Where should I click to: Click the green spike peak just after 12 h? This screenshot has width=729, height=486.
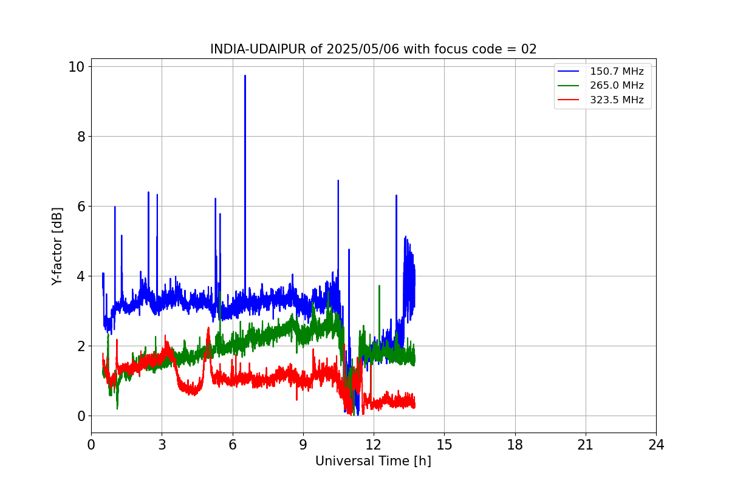(379, 286)
